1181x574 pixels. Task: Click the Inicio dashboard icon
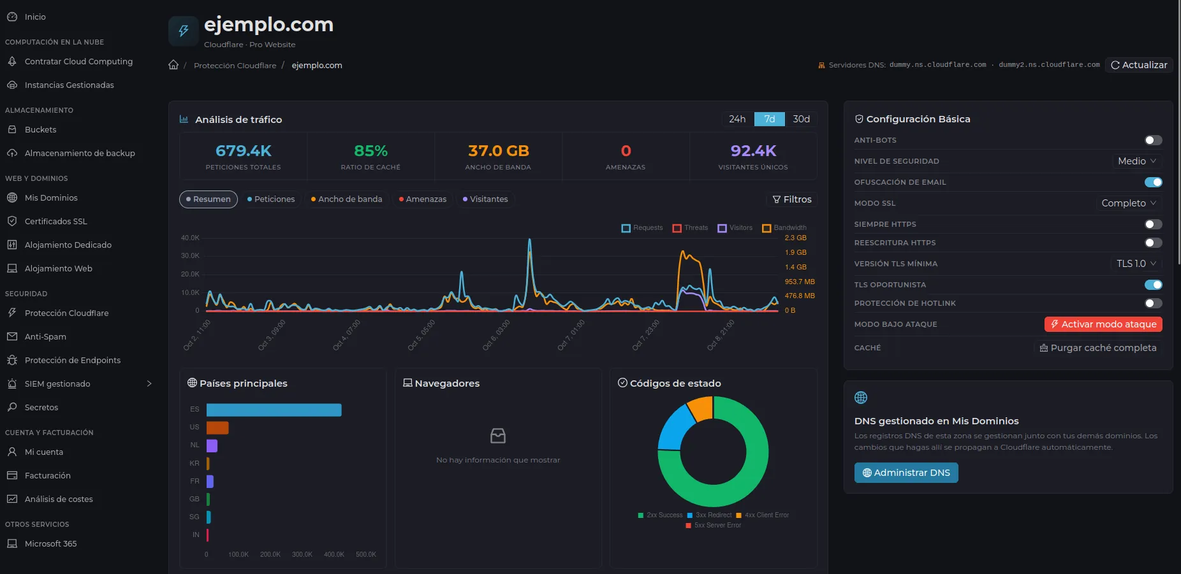(x=12, y=17)
